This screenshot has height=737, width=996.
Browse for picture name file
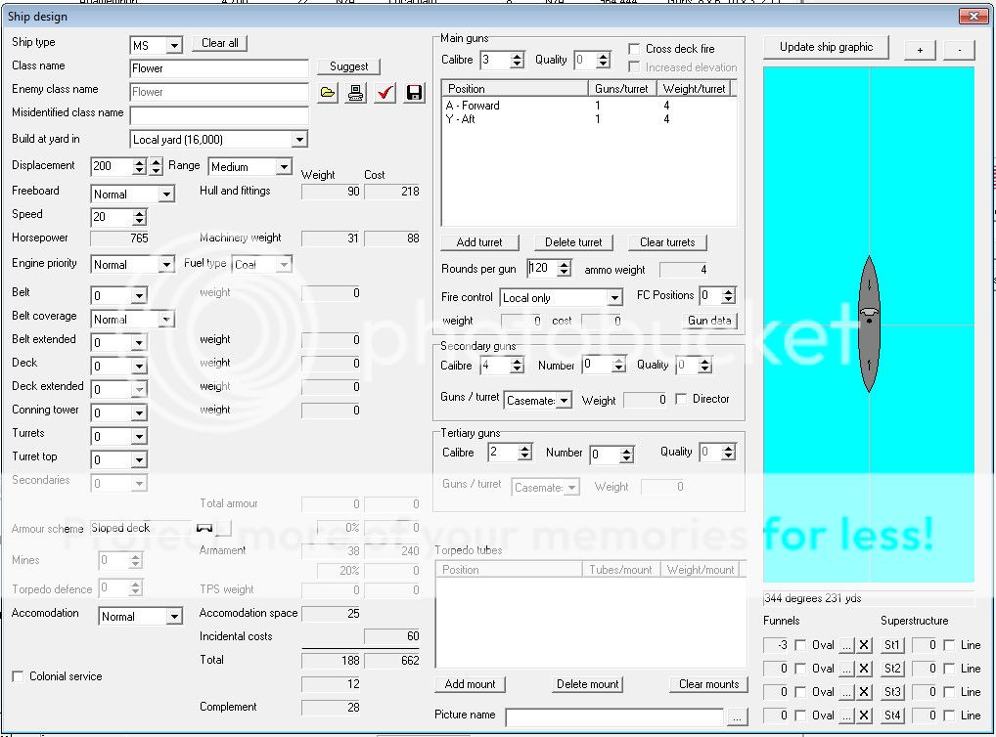point(737,717)
